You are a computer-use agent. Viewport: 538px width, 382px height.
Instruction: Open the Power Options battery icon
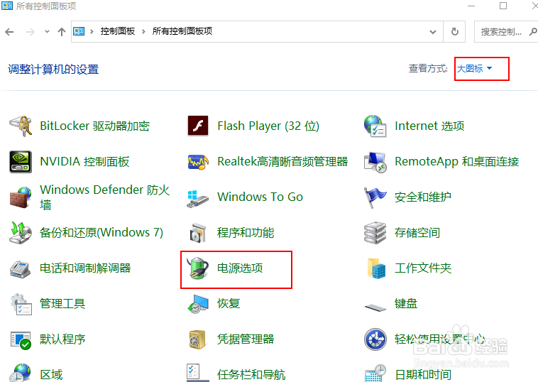[198, 268]
